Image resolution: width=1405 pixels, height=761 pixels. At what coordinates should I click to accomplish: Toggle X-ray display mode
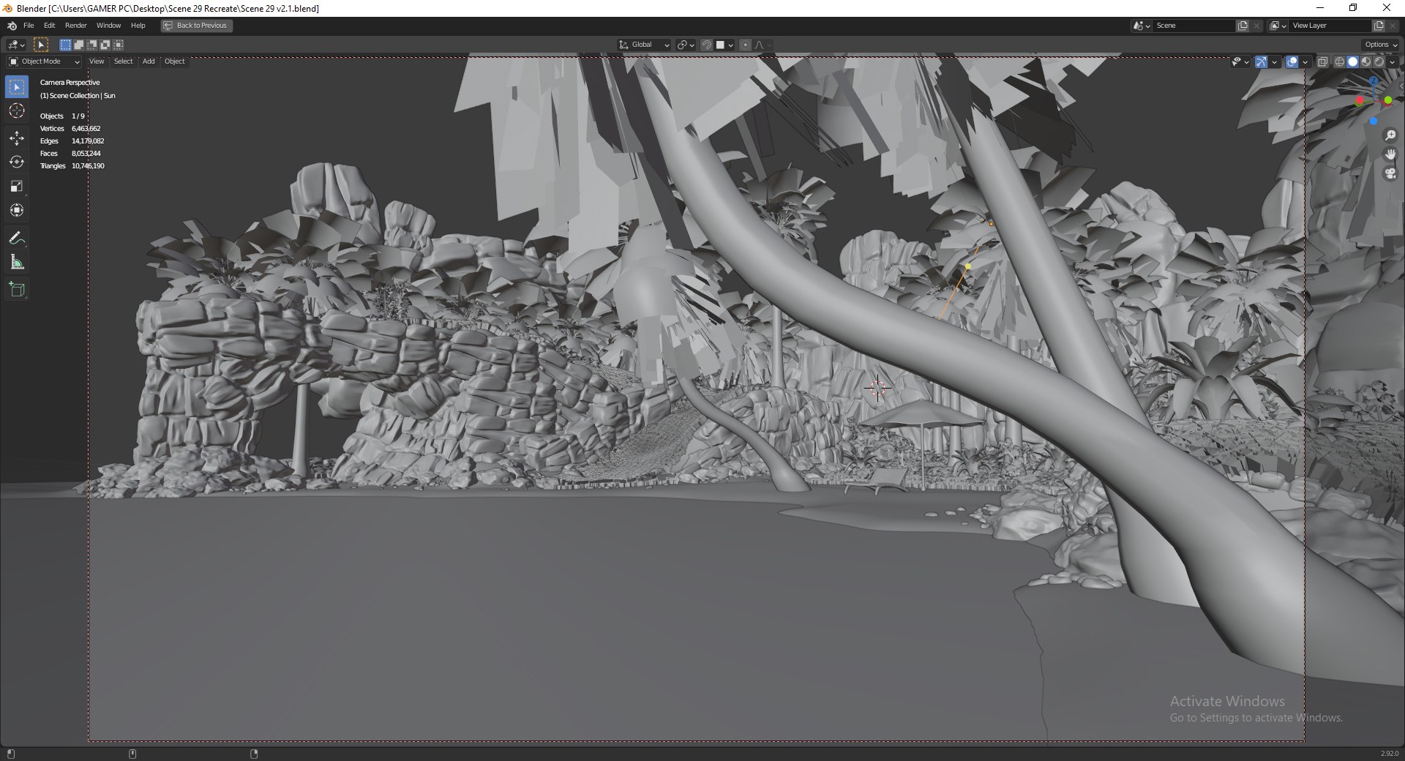tap(1322, 62)
